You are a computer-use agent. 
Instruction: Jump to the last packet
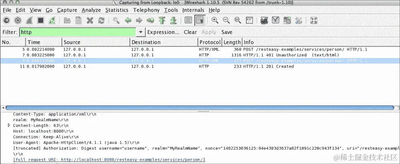pyautogui.click(x=174, y=20)
